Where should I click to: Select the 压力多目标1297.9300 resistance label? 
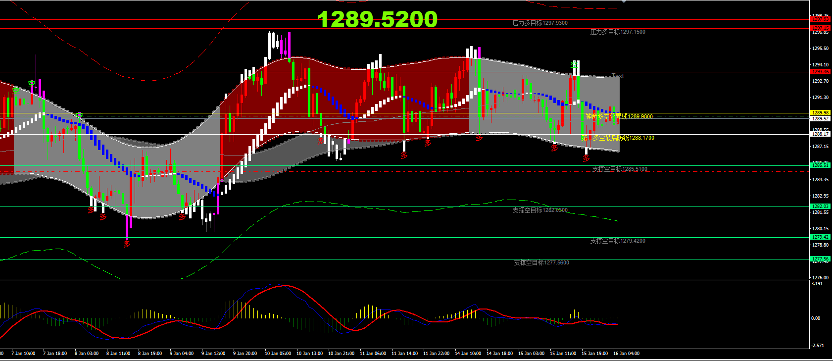click(540, 23)
